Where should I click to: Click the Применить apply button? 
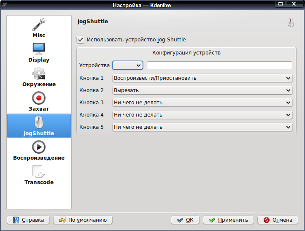pos(228,220)
